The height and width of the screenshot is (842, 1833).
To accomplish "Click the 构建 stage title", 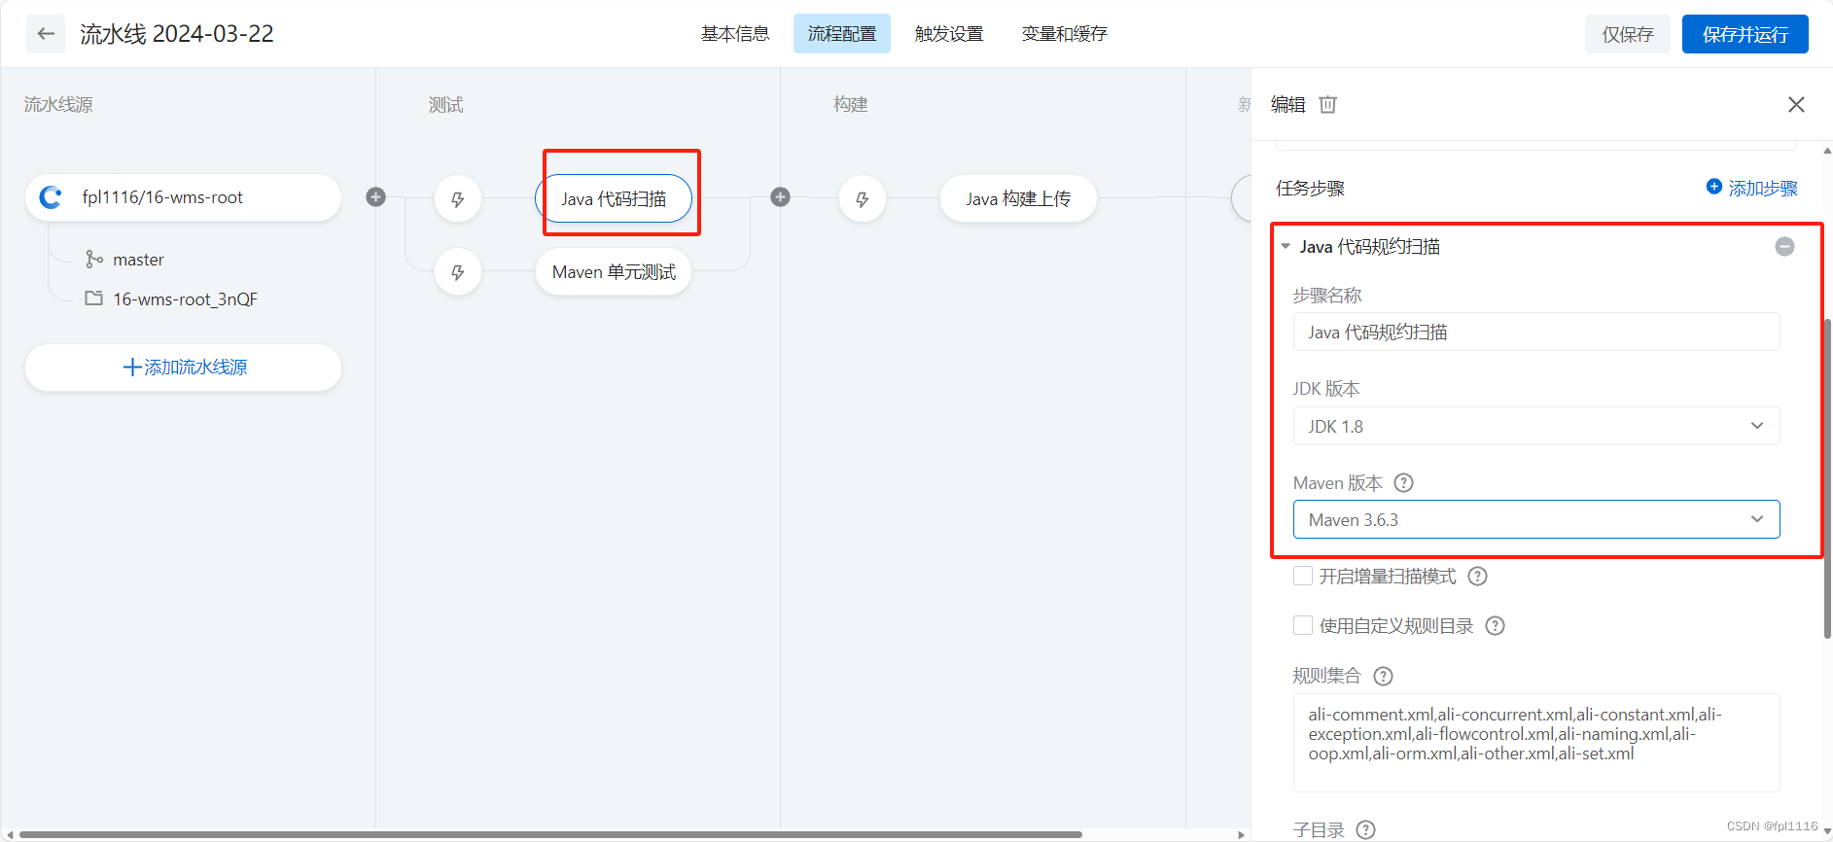I will point(851,105).
